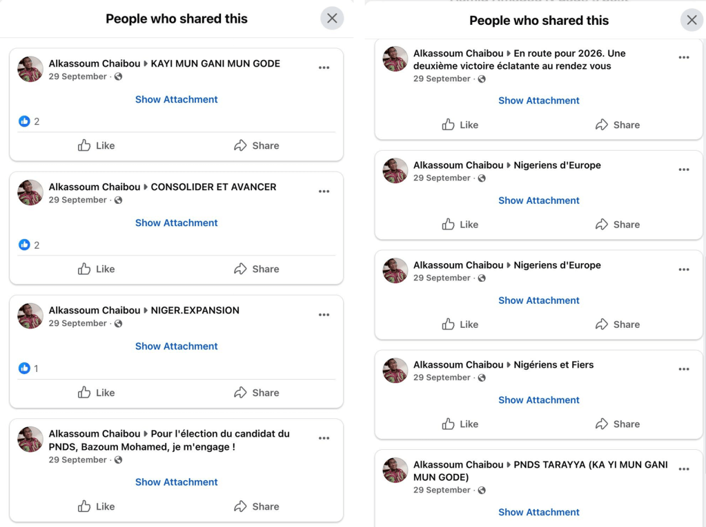Expand attachment on PNDS TARAYYA post
The image size is (706, 527).
pos(539,512)
